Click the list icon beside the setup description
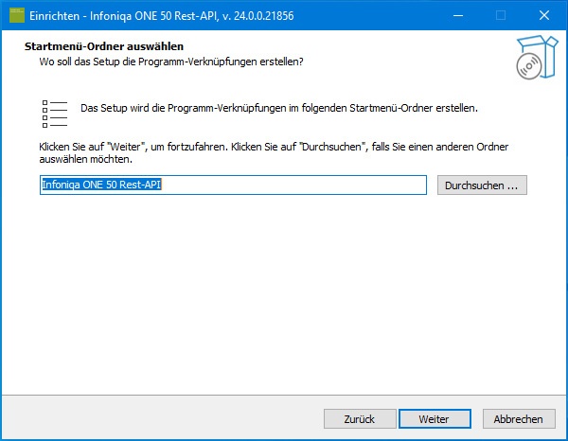Viewport: 568px width, 441px height. (x=55, y=115)
